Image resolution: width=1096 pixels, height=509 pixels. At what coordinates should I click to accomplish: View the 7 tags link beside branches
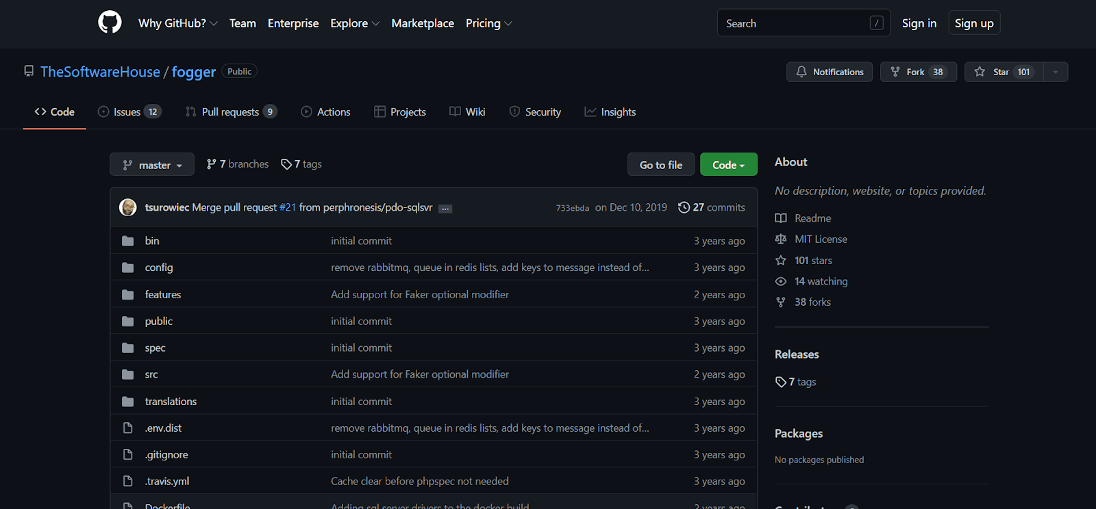[x=301, y=164]
